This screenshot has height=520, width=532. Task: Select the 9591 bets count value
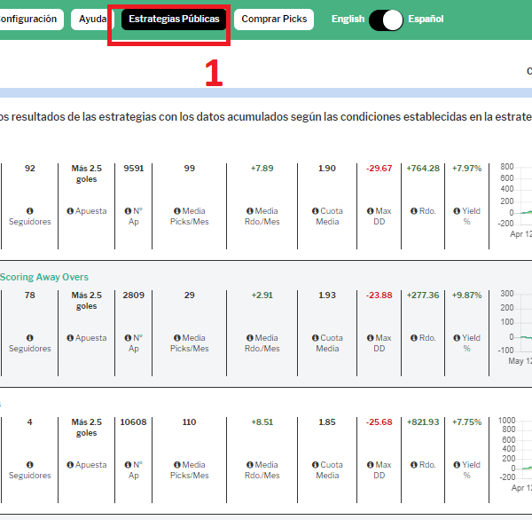click(x=134, y=169)
